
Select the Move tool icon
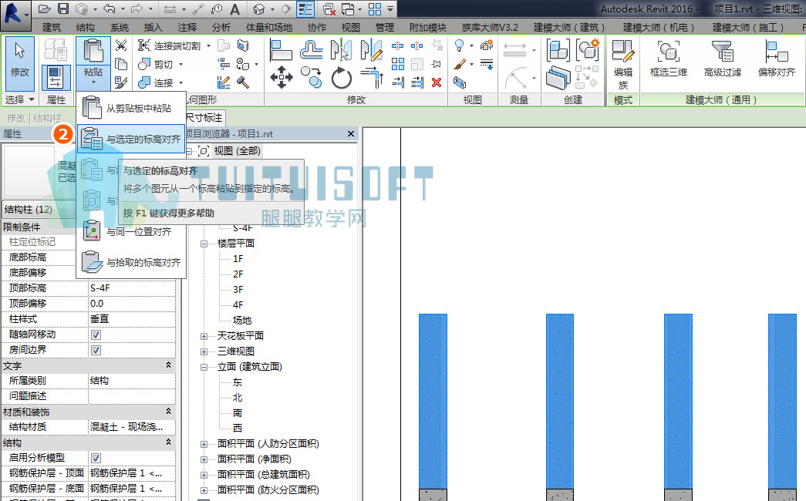pos(282,78)
